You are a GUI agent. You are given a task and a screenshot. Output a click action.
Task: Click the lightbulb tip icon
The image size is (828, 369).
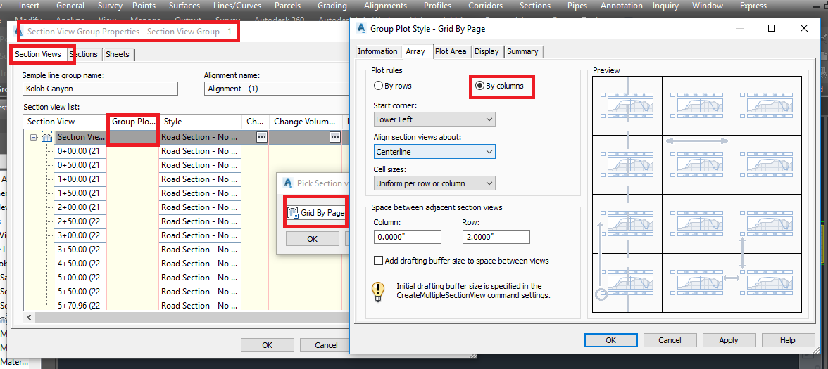pos(378,292)
